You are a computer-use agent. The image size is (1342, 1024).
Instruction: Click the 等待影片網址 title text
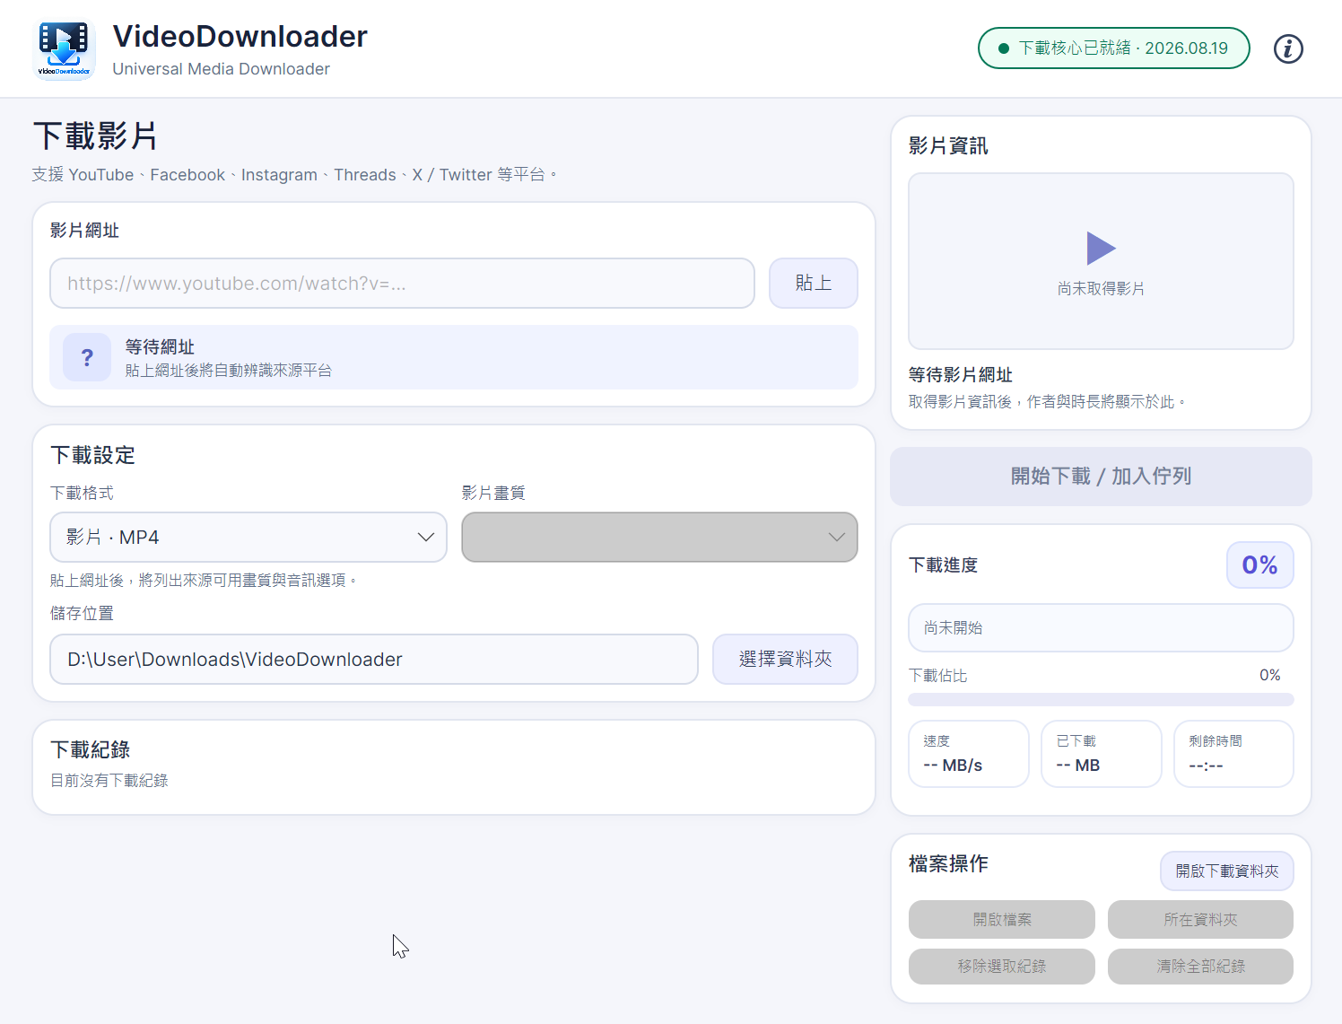(x=961, y=375)
